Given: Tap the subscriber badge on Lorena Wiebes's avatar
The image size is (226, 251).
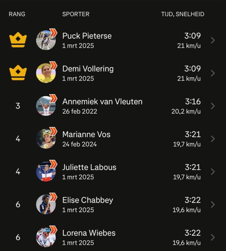Looking at the screenshot, I should [x=53, y=230].
